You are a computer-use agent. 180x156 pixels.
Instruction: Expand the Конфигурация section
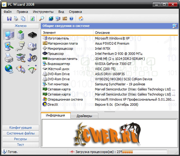click(x=21, y=128)
